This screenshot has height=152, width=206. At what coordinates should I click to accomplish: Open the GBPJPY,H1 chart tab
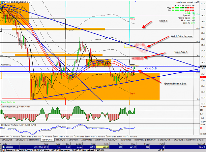pyautogui.click(x=61, y=140)
